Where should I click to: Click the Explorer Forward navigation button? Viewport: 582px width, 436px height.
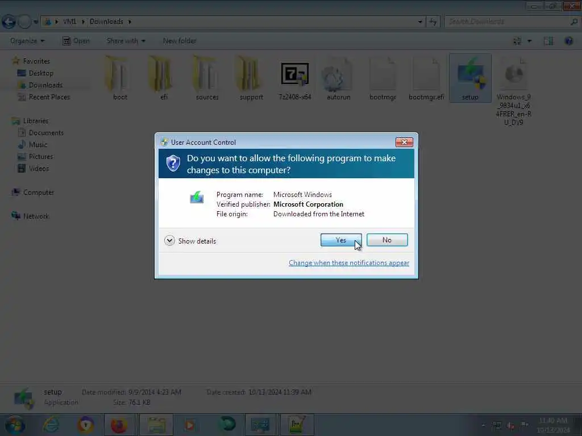[24, 22]
